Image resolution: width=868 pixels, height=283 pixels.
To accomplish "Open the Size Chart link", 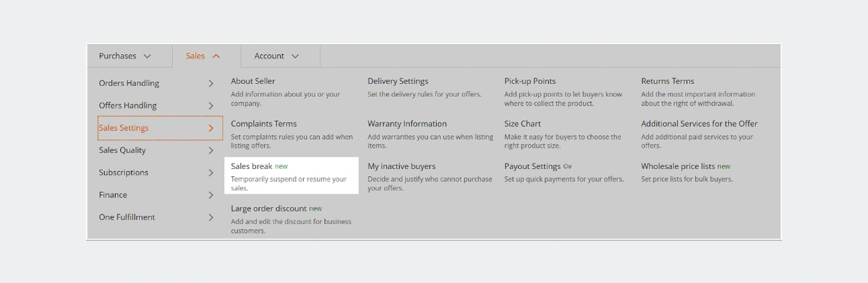I will click(x=522, y=123).
